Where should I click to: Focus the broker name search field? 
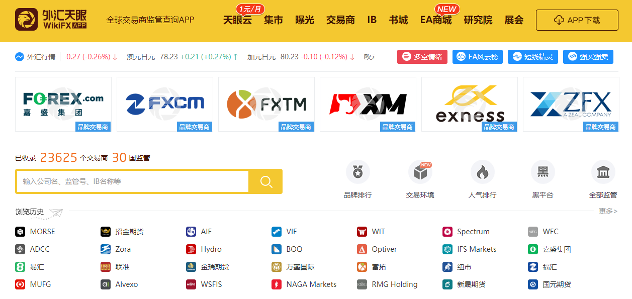coord(133,181)
